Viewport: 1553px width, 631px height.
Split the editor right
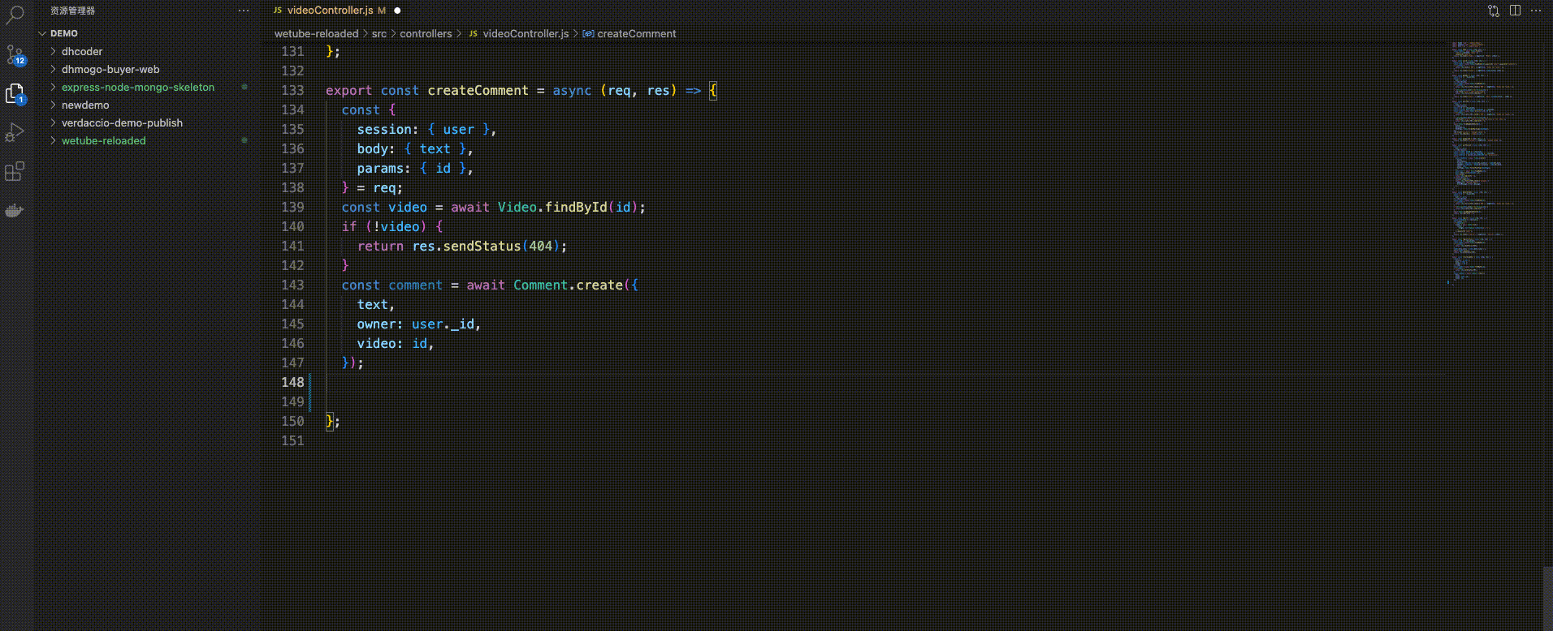1515,11
